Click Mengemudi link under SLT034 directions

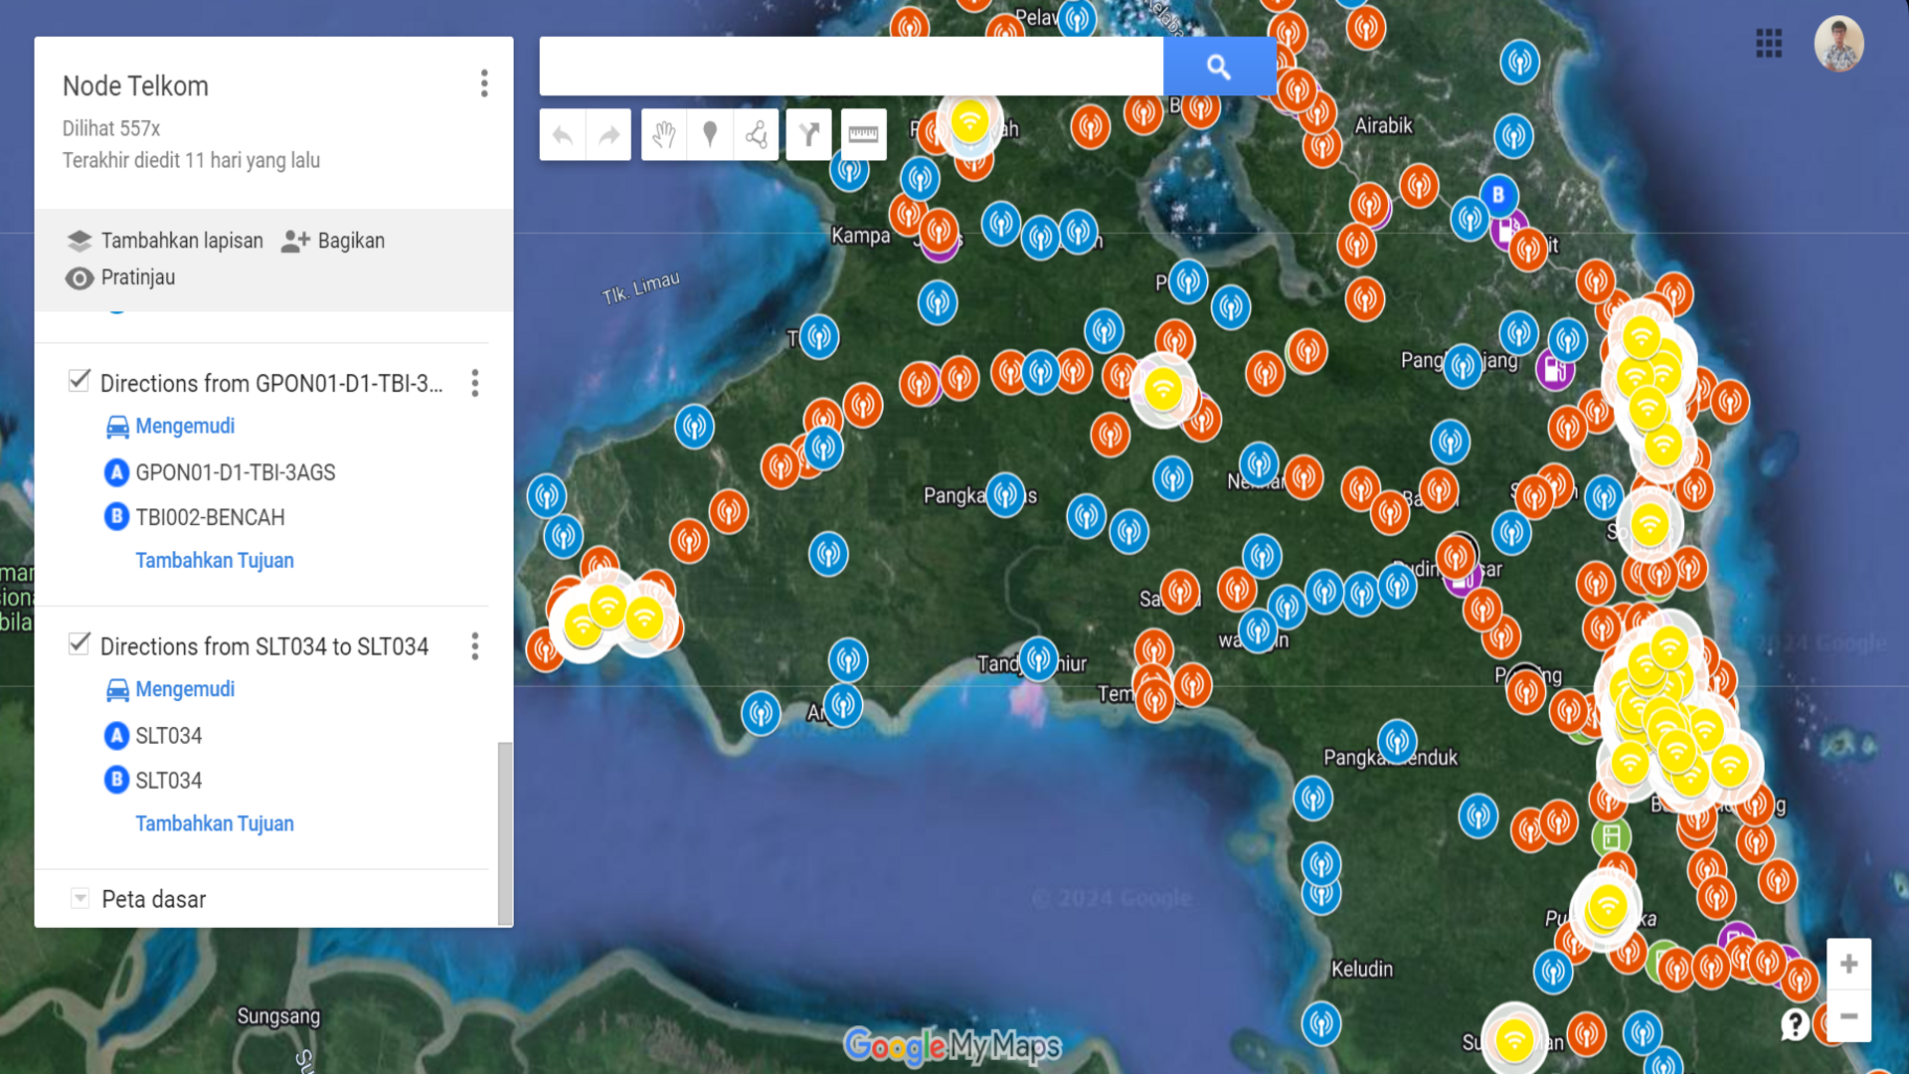185,690
